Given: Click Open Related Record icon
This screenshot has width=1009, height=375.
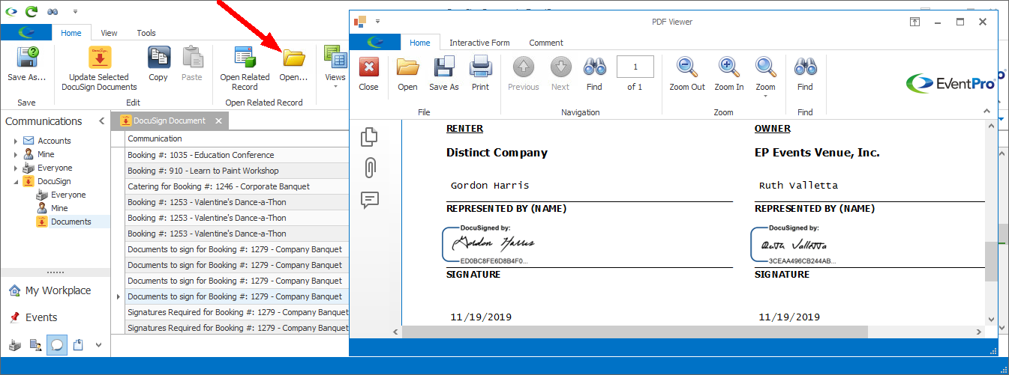Looking at the screenshot, I should pyautogui.click(x=245, y=58).
